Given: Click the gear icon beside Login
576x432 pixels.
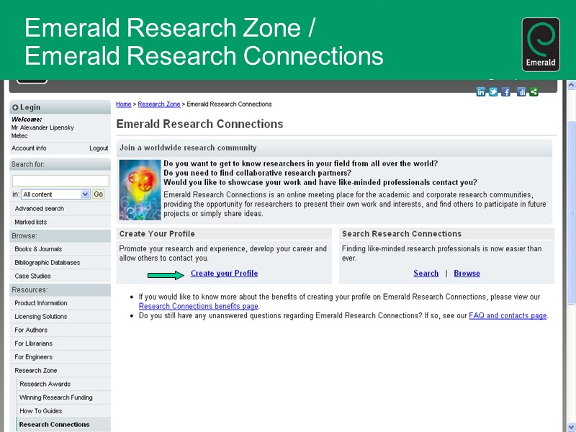Looking at the screenshot, I should (16, 107).
